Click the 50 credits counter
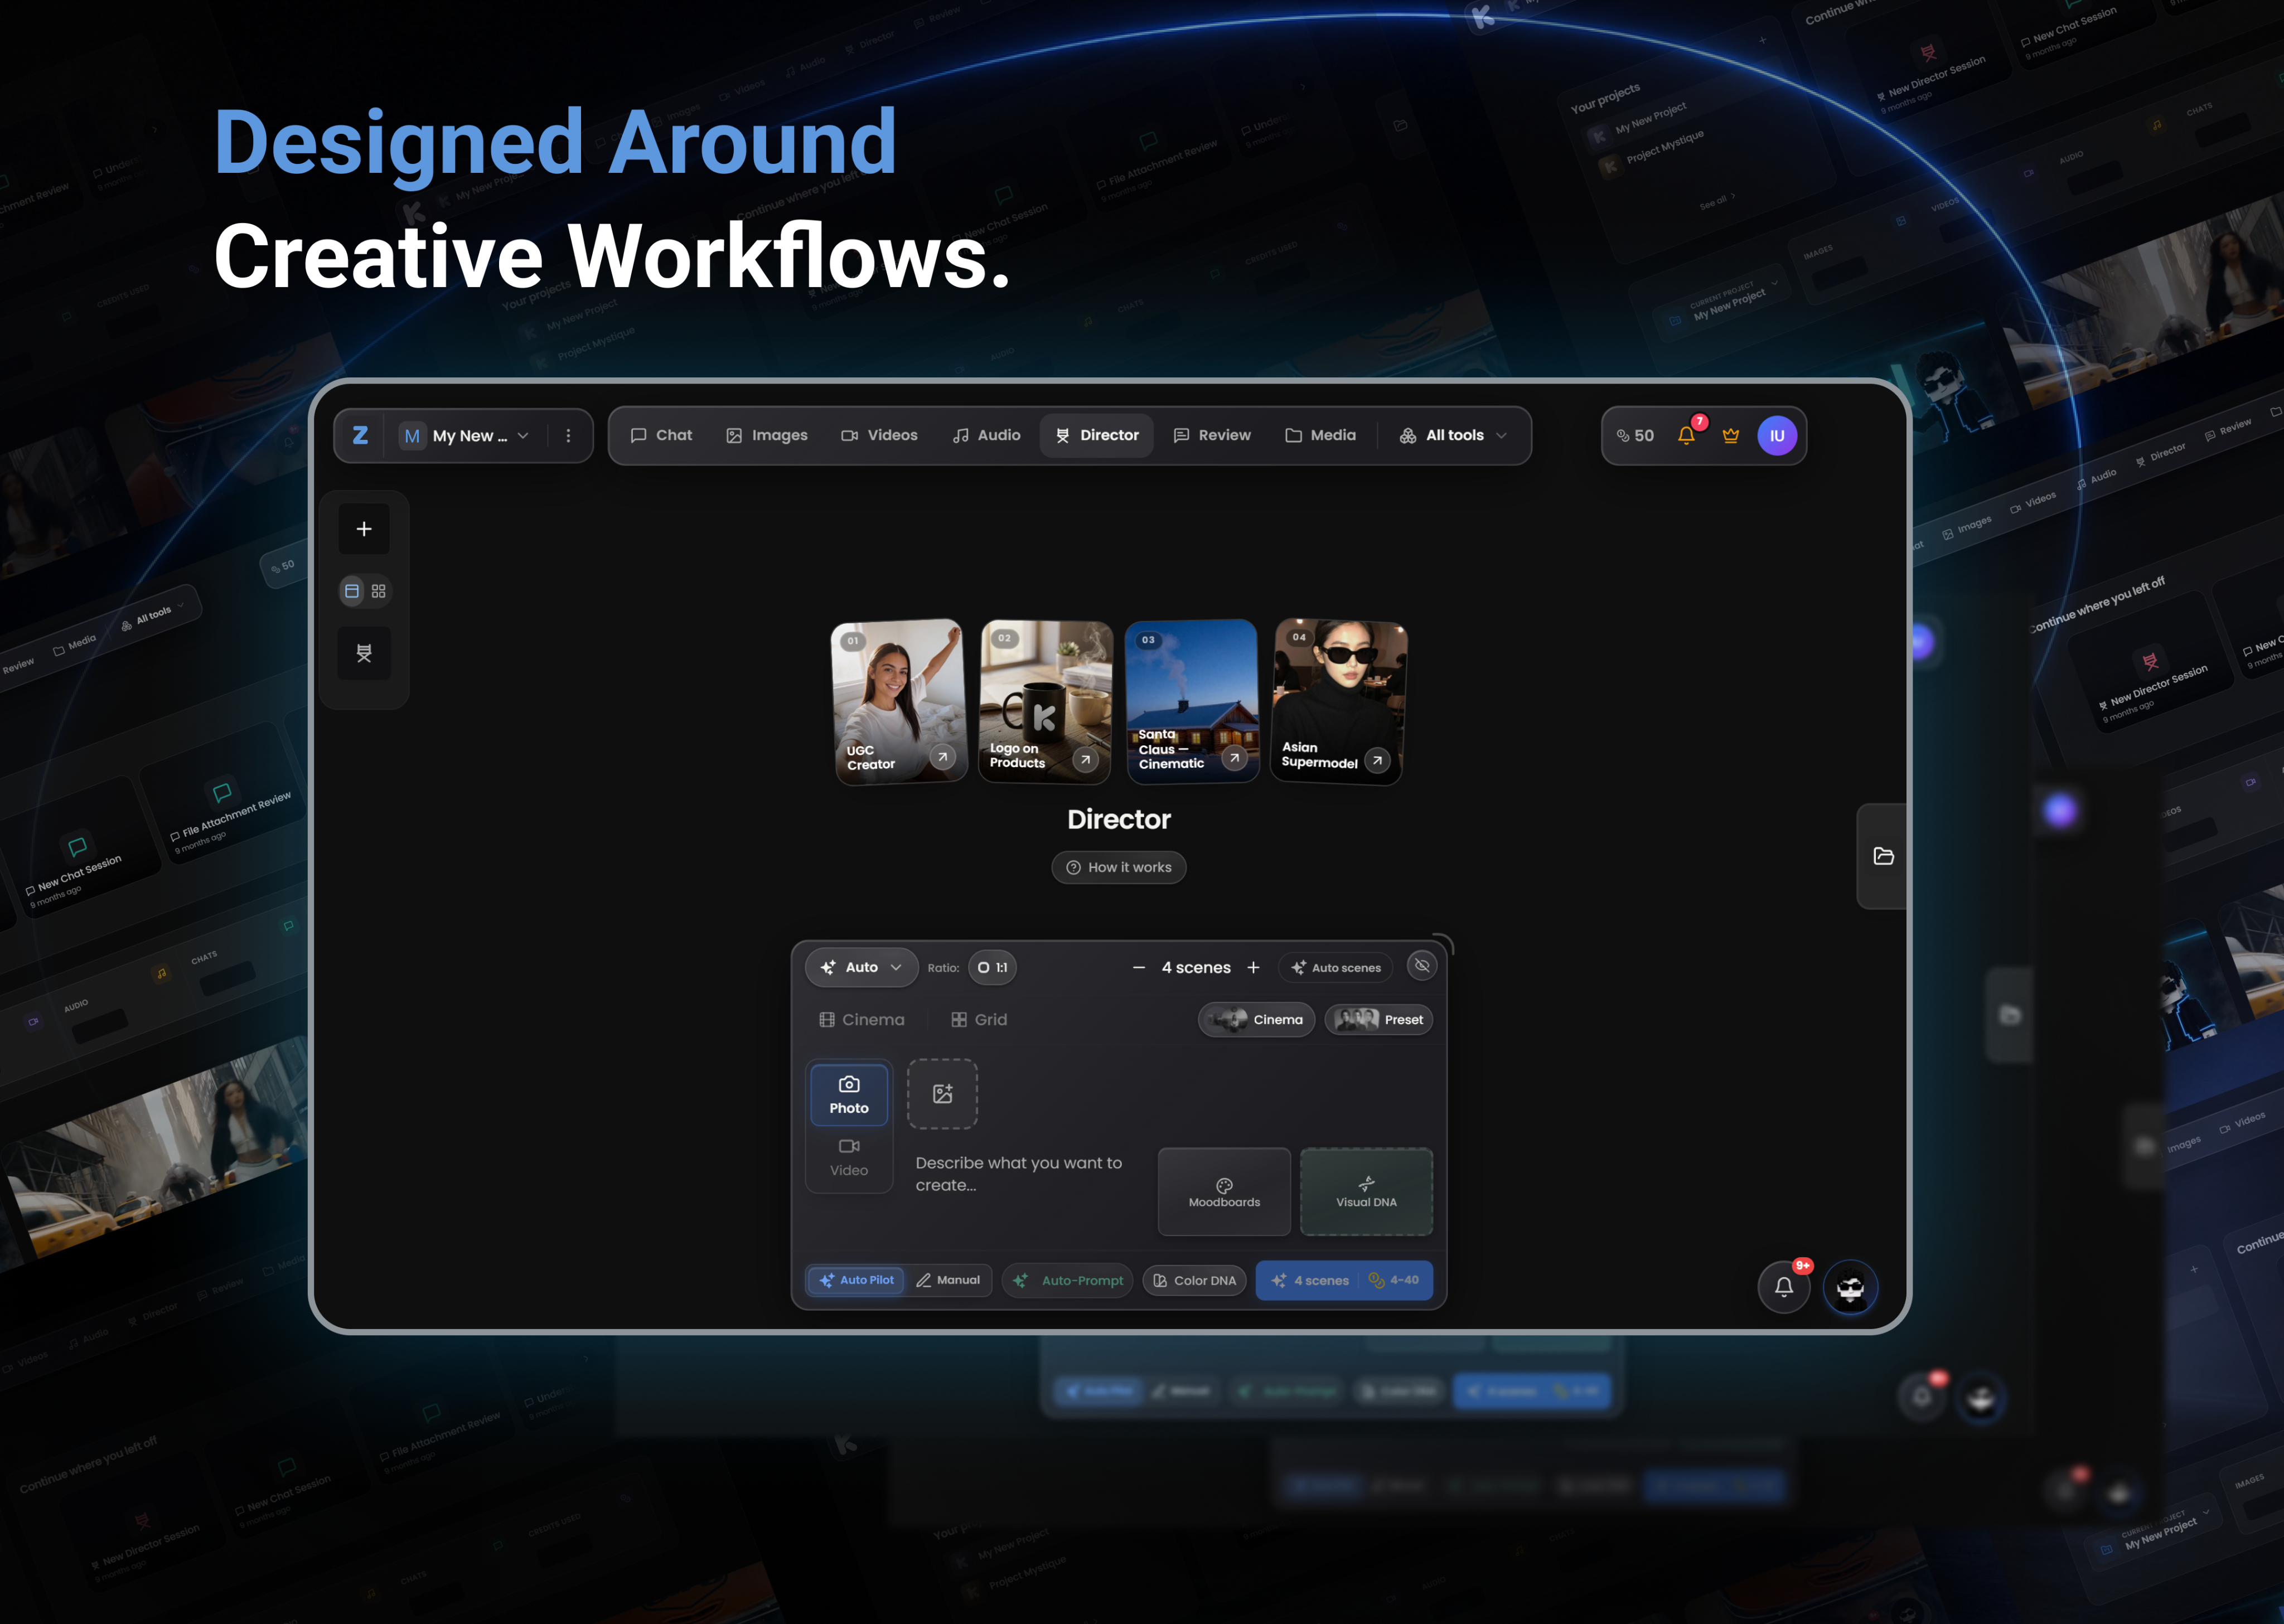 1635,436
